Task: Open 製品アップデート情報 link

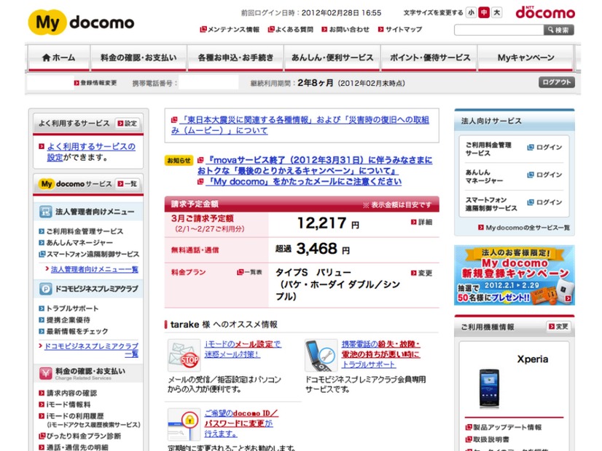Action: tap(504, 428)
